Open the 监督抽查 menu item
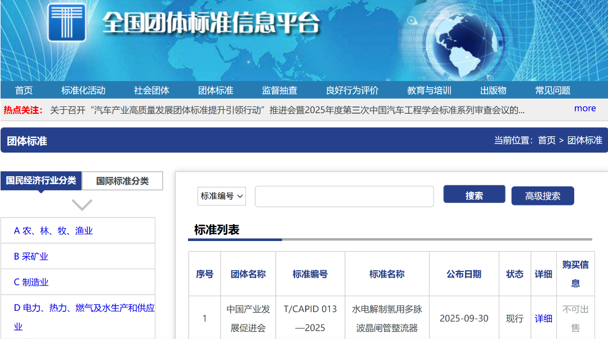Image resolution: width=608 pixels, height=339 pixels. pyautogui.click(x=281, y=90)
